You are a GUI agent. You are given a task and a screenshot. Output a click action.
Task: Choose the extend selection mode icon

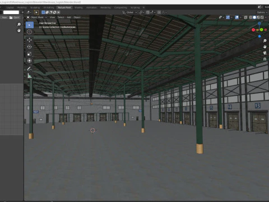(47, 12)
